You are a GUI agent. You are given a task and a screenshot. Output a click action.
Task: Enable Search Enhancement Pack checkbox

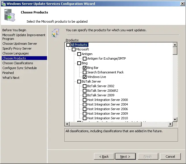point(84,72)
